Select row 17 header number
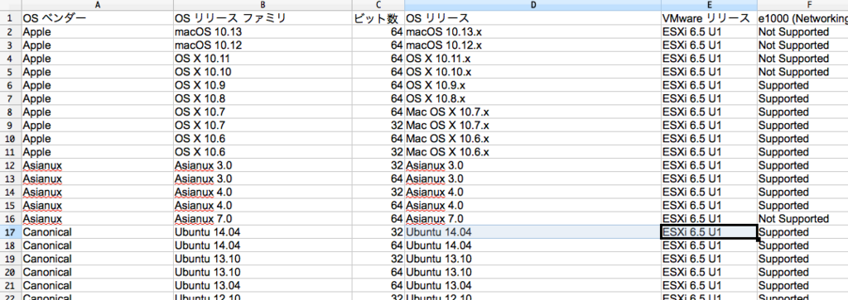 pos(11,232)
